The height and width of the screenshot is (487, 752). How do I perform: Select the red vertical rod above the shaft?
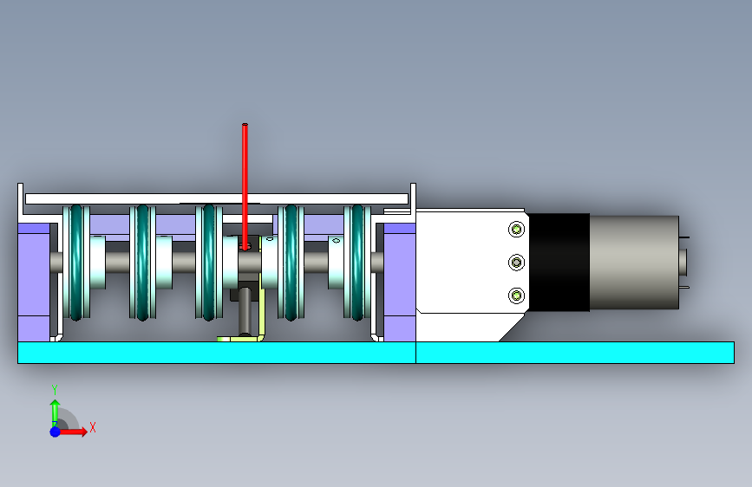(x=245, y=186)
